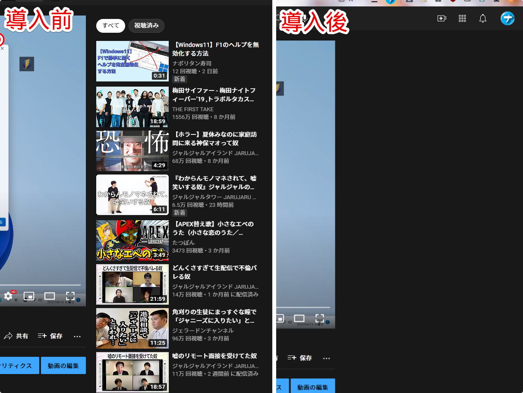Open どんくさすぎて生配信 thumbnail with 21:59 duration
This screenshot has height=393, width=523.
(x=132, y=284)
